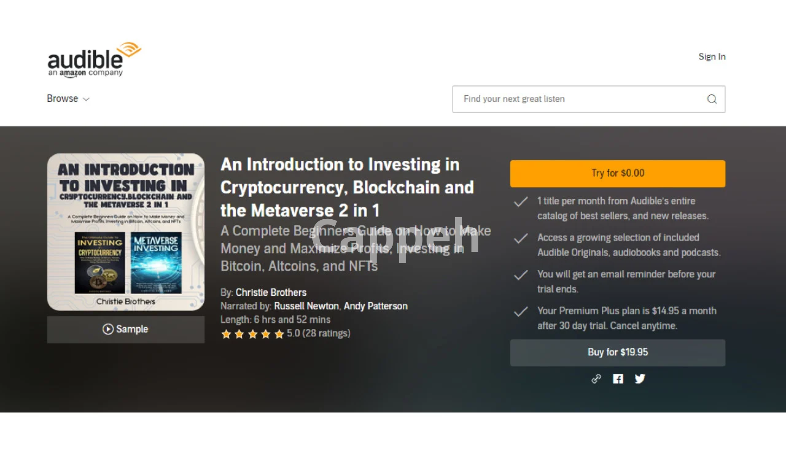Open narrator Andy Patterson link
Image resolution: width=786 pixels, height=472 pixels.
(375, 306)
